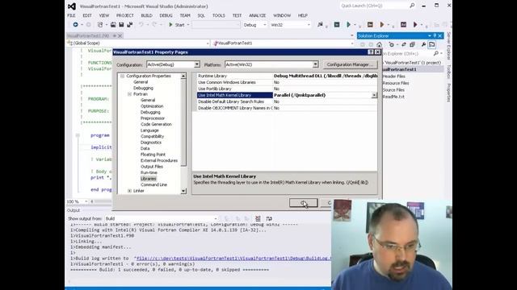517x290 pixels.
Task: Select Optimization under Fortran
Action: (152, 106)
